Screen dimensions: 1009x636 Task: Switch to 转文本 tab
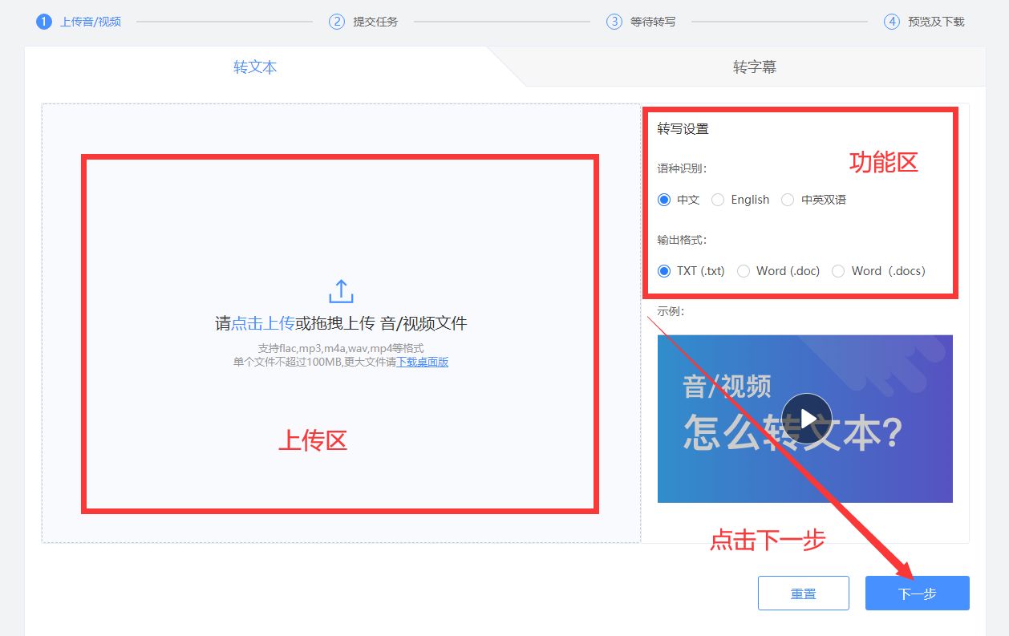click(255, 67)
